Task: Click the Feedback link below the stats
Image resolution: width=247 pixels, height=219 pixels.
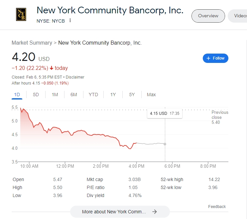Action: tap(217, 207)
